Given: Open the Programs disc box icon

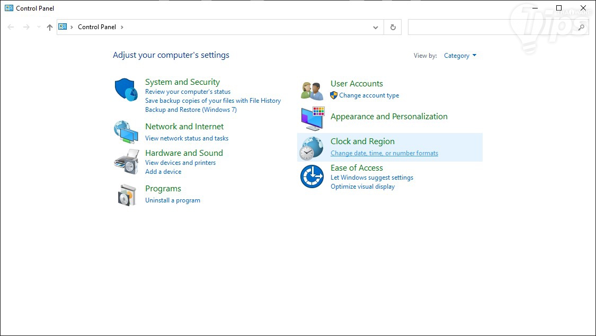Looking at the screenshot, I should (x=127, y=194).
